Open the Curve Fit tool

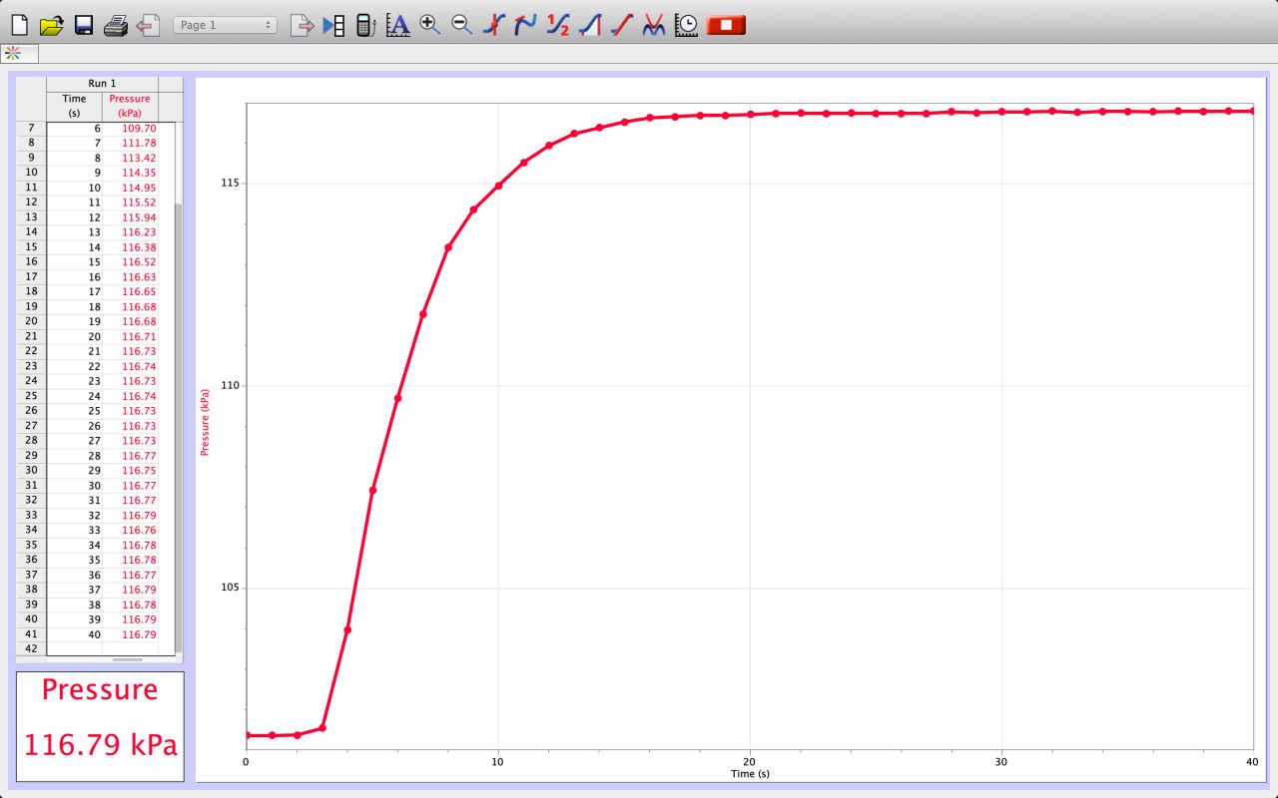[654, 25]
